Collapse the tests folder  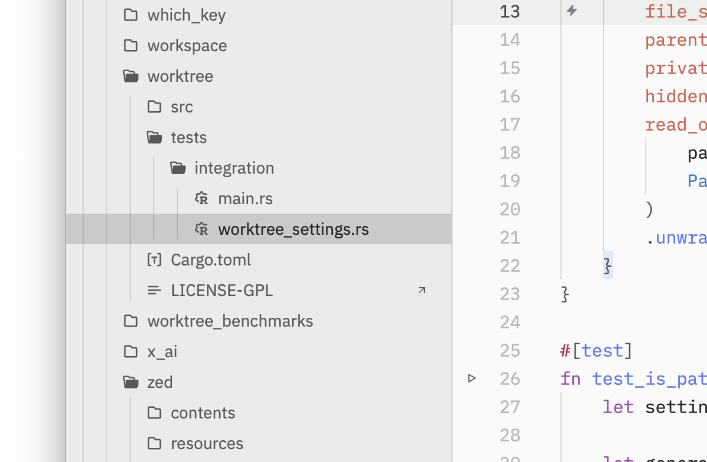pyautogui.click(x=189, y=137)
